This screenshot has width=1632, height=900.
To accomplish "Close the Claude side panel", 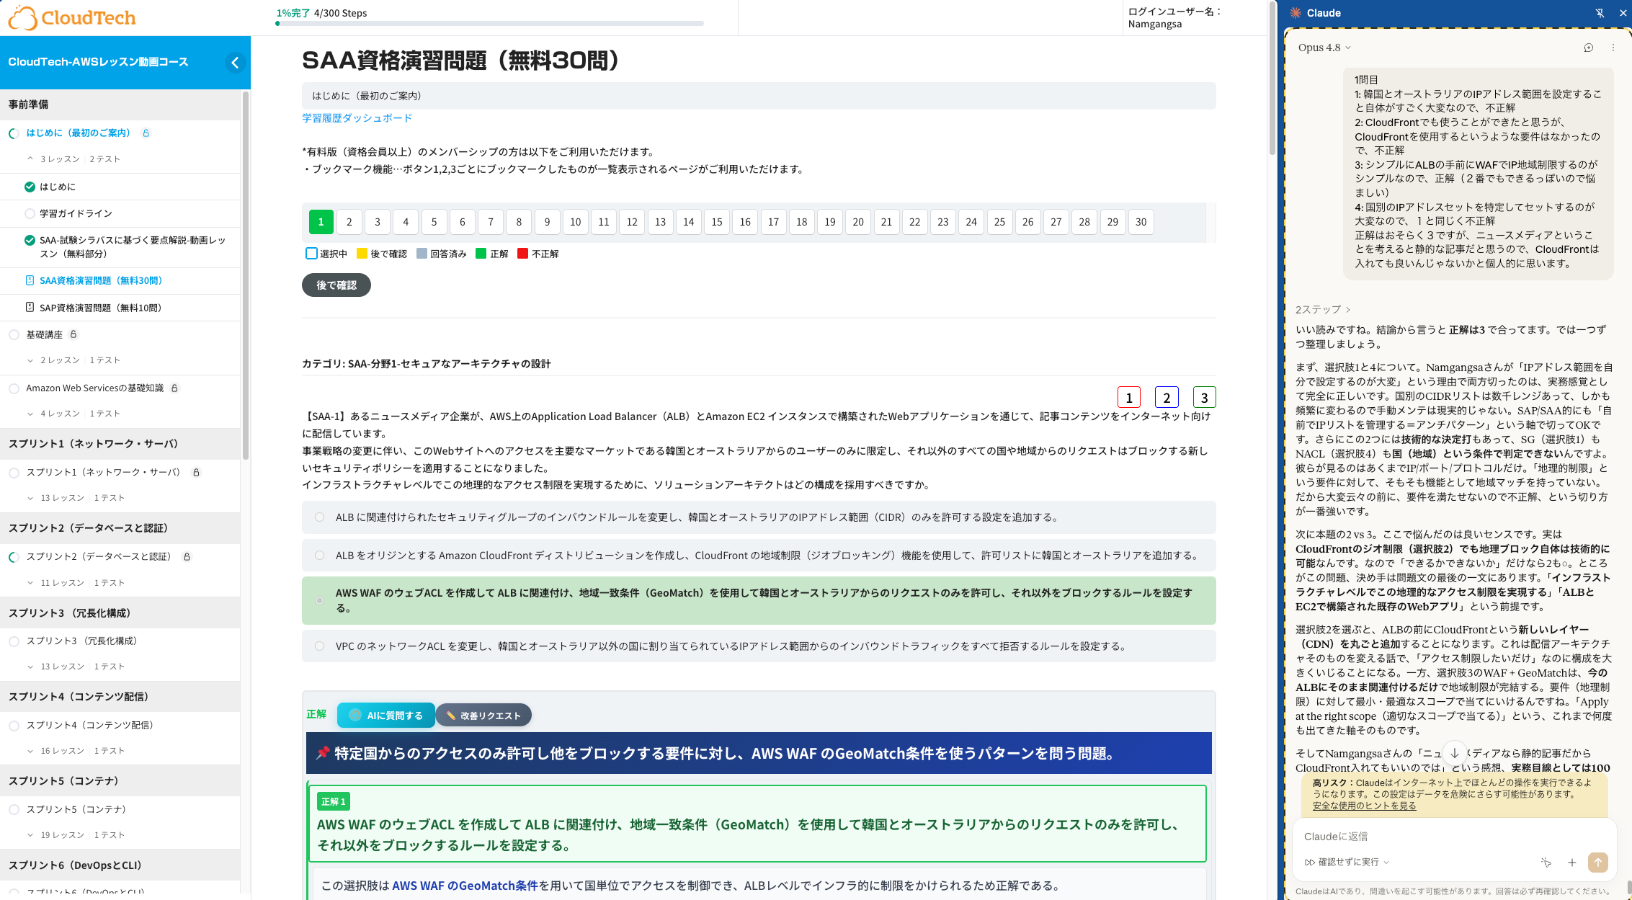I will pyautogui.click(x=1623, y=13).
